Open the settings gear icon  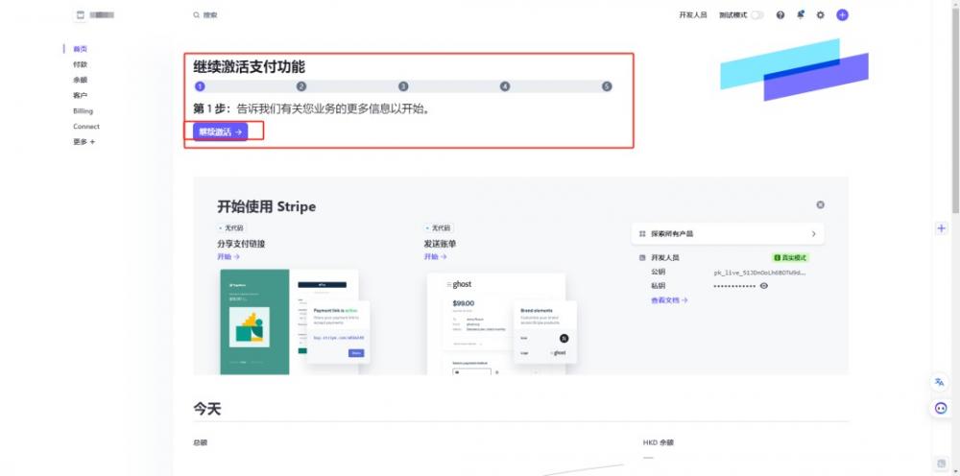tap(821, 15)
